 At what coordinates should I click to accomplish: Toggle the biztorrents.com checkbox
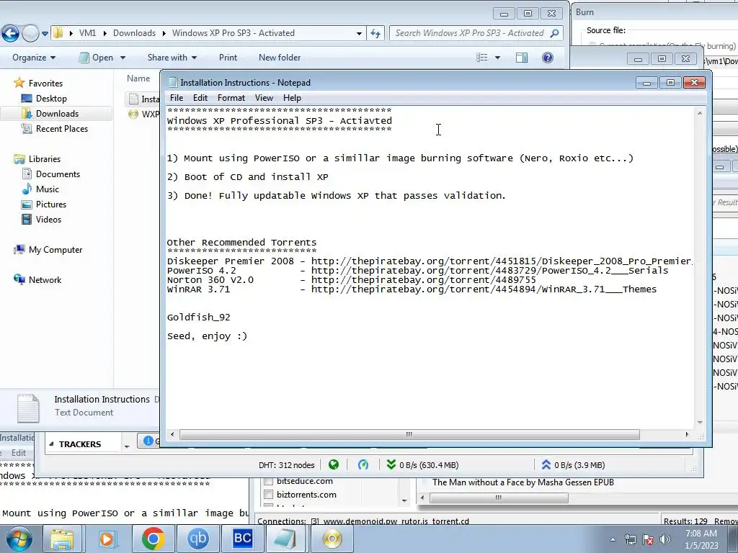coord(268,495)
